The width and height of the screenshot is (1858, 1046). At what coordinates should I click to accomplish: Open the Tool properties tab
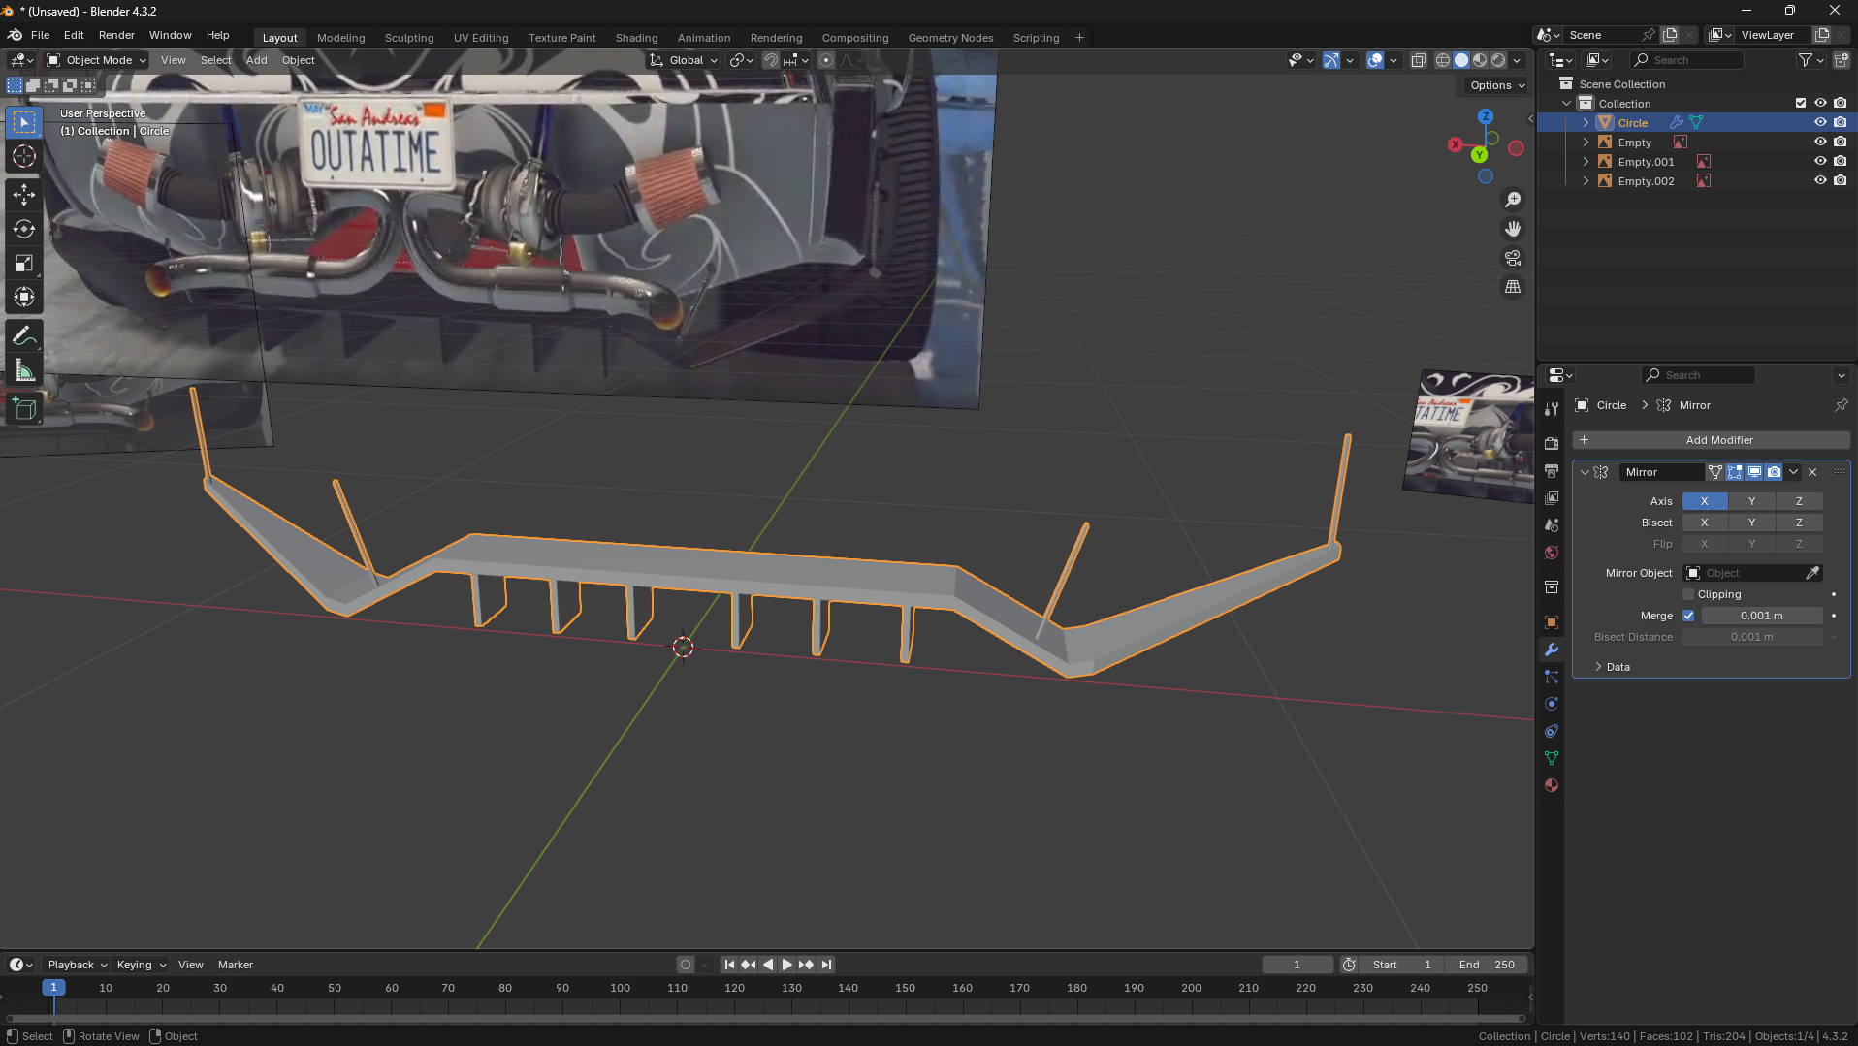click(1552, 409)
